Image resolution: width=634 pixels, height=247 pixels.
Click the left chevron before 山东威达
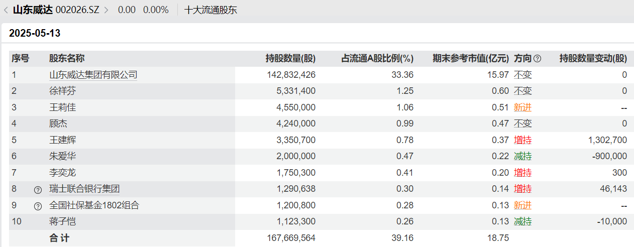6,10
